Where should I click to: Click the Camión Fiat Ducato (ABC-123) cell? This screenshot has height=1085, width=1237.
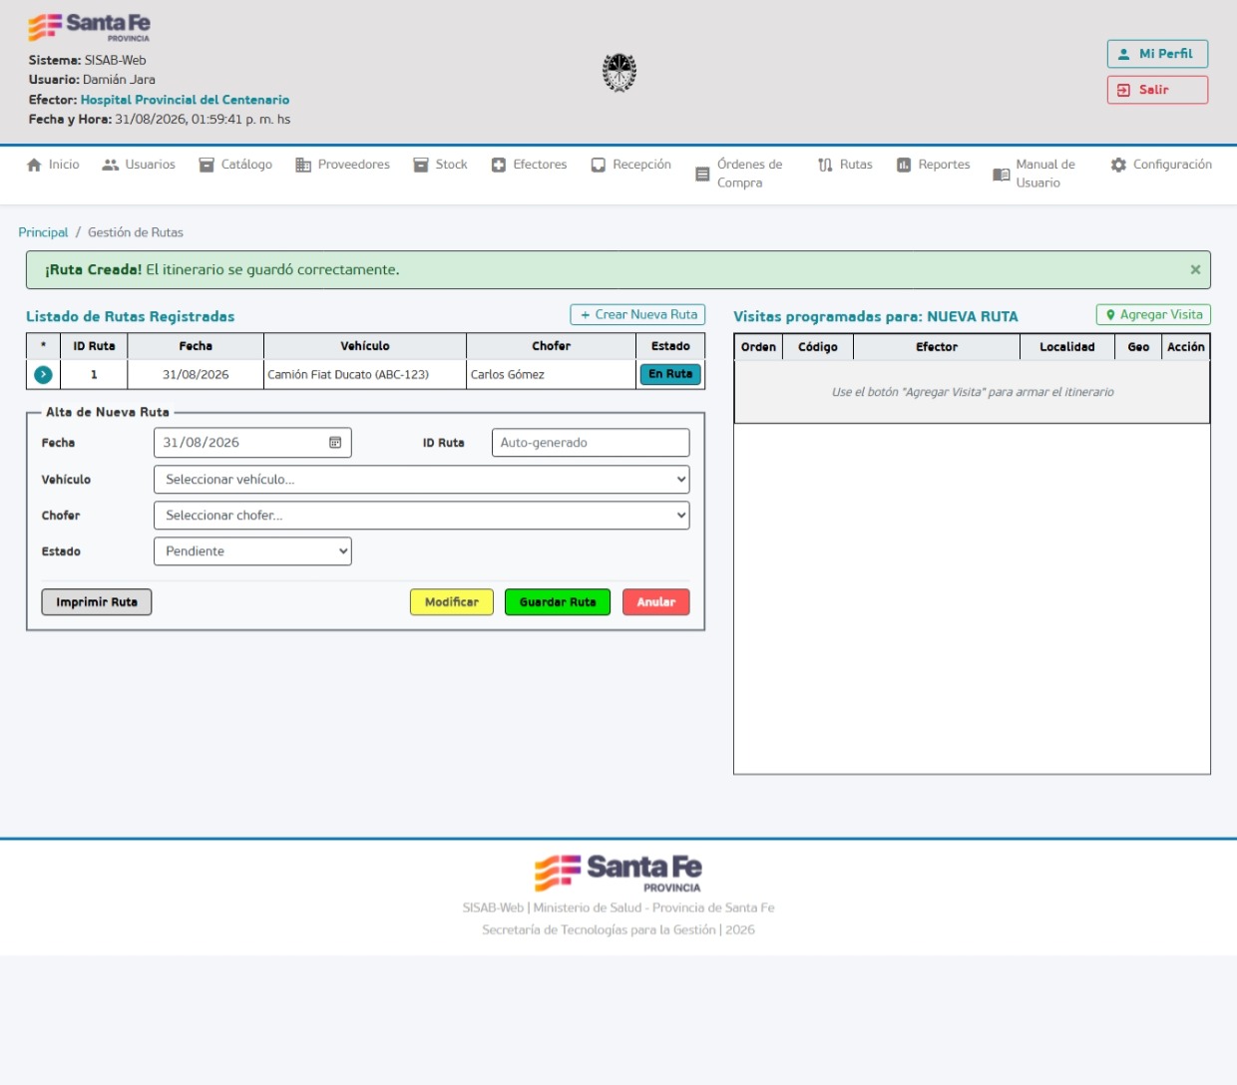[365, 375]
